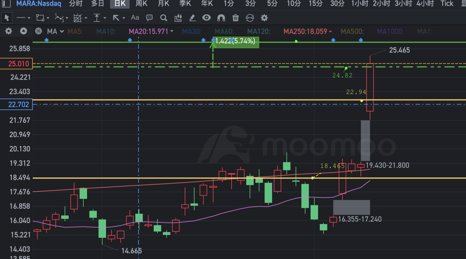
Task: Open the MA indicator dropdown
Action: coord(55,31)
